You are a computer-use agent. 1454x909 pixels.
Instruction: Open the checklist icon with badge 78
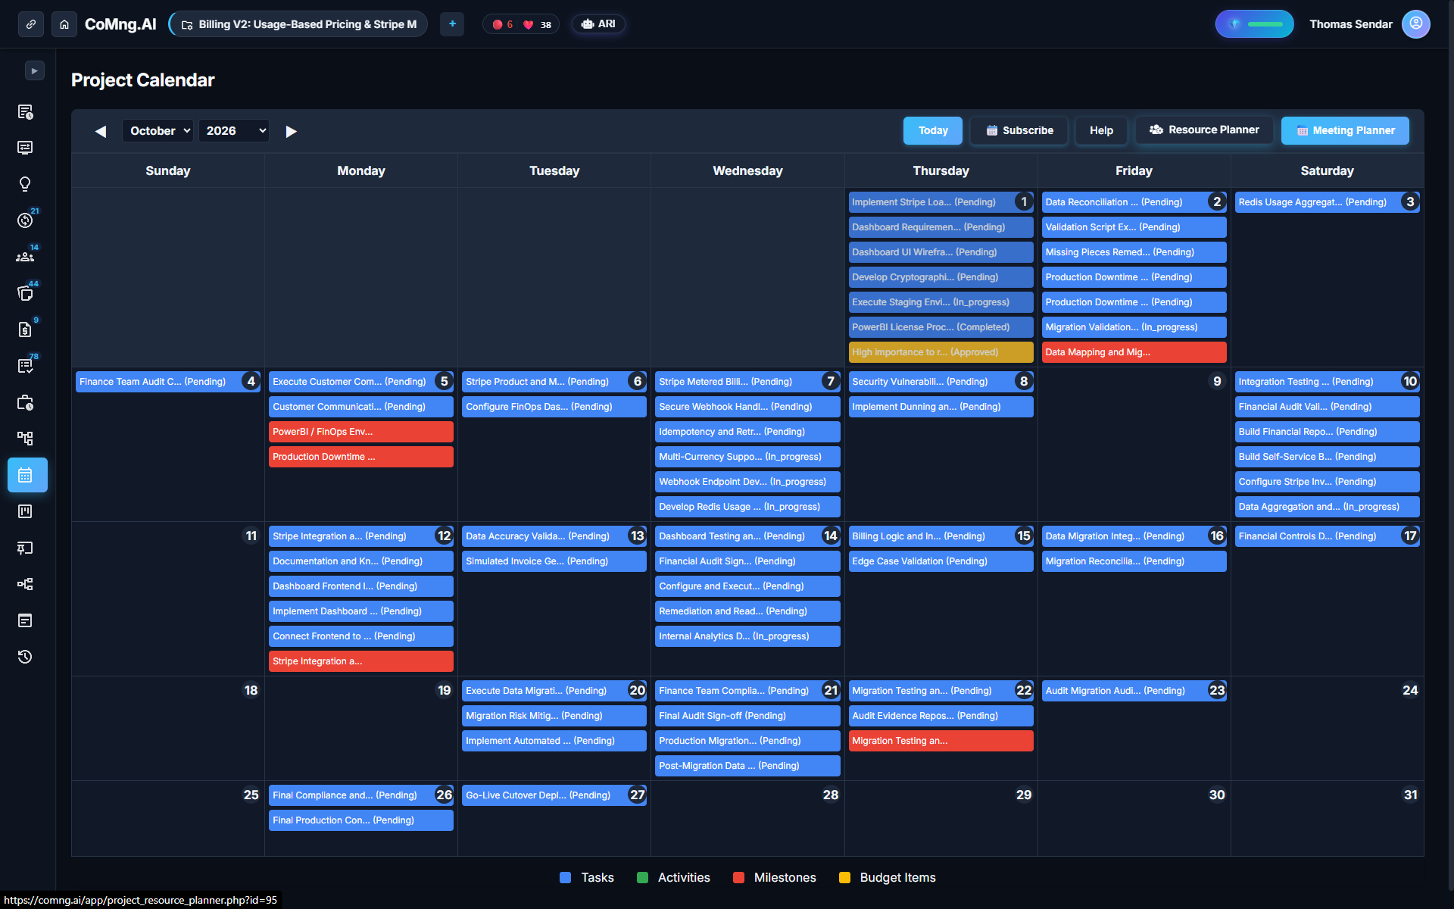click(25, 366)
